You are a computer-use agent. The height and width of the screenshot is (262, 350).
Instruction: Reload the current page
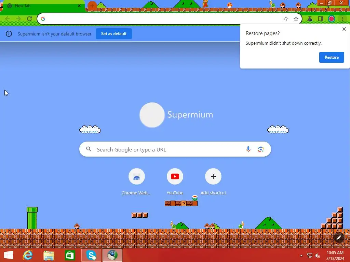coord(29,19)
